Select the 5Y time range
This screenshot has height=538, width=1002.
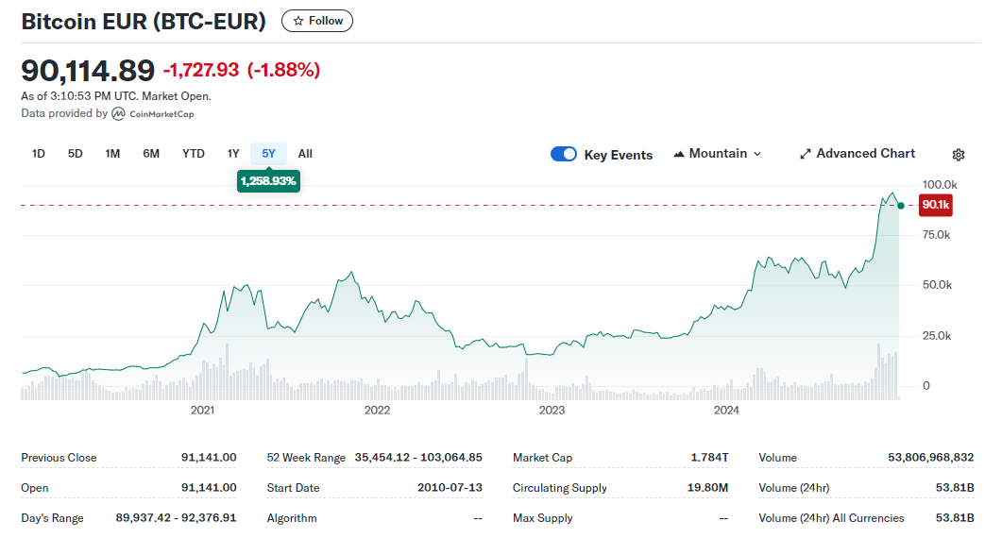coord(269,154)
